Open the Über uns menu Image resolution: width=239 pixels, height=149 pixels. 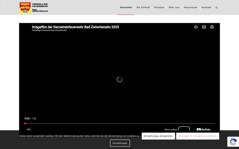(x=174, y=7)
